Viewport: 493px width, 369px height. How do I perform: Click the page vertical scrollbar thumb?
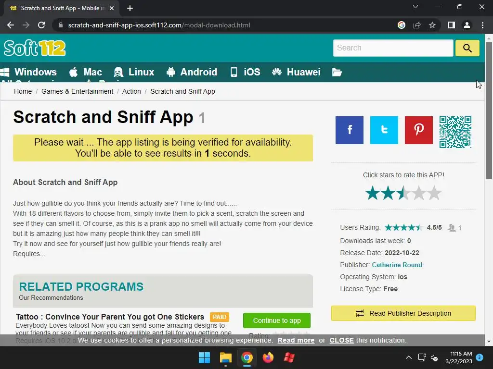pos(489,111)
